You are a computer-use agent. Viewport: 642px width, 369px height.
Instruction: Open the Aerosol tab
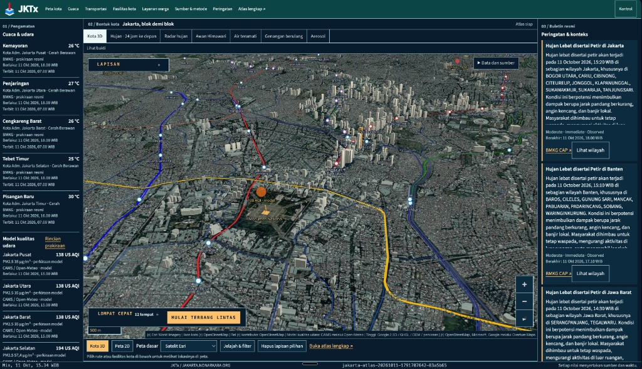point(318,36)
